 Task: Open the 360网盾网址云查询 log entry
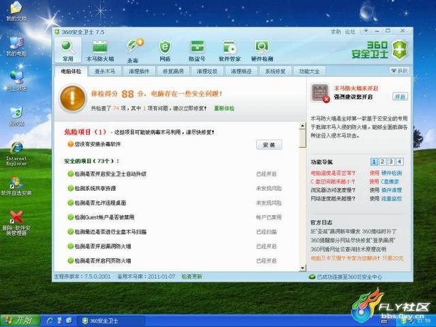[x=348, y=249]
